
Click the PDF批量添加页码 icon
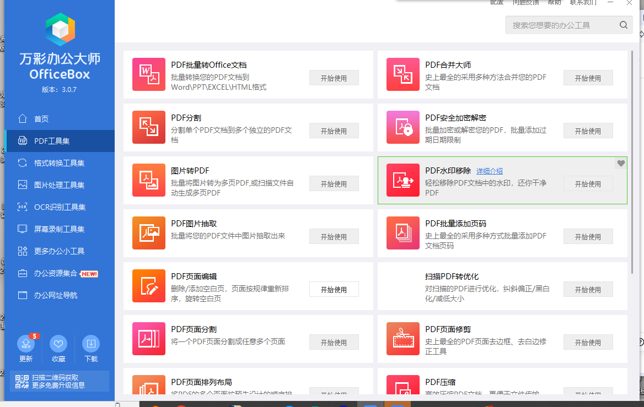[x=403, y=233]
